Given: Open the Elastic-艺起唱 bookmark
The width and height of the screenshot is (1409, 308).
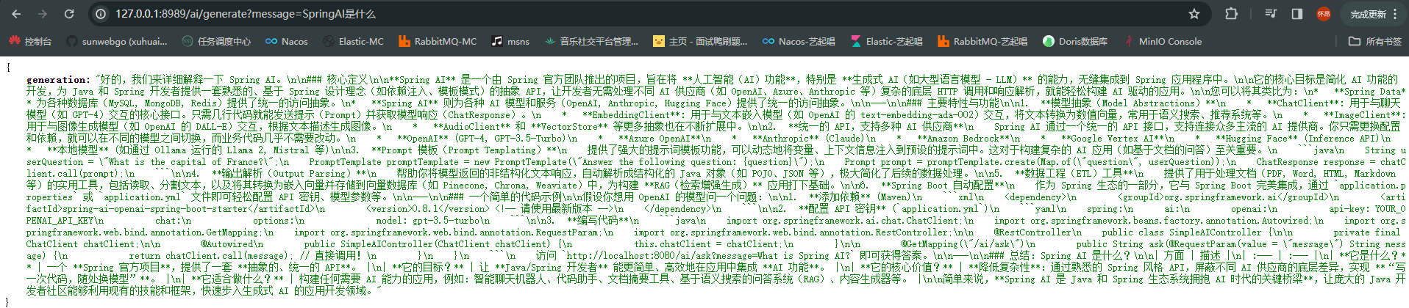Looking at the screenshot, I should 886,42.
